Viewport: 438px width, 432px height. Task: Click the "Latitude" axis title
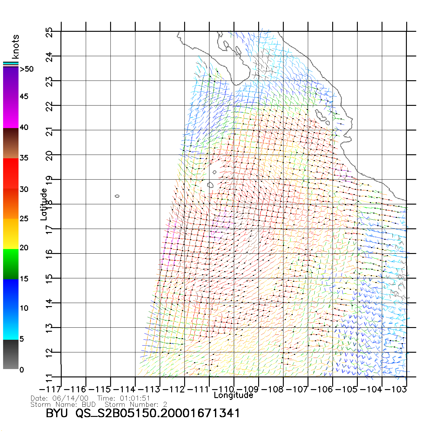tap(44, 204)
